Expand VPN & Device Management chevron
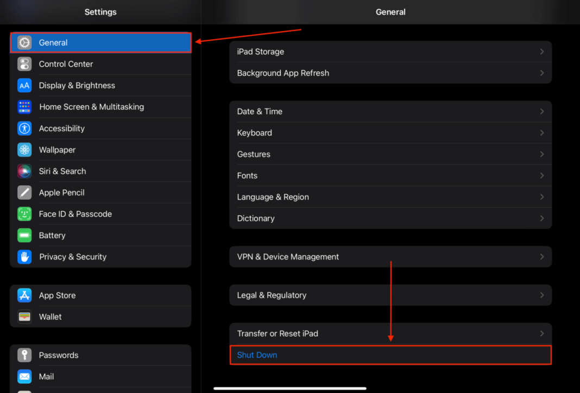This screenshot has height=393, width=580. coord(541,256)
